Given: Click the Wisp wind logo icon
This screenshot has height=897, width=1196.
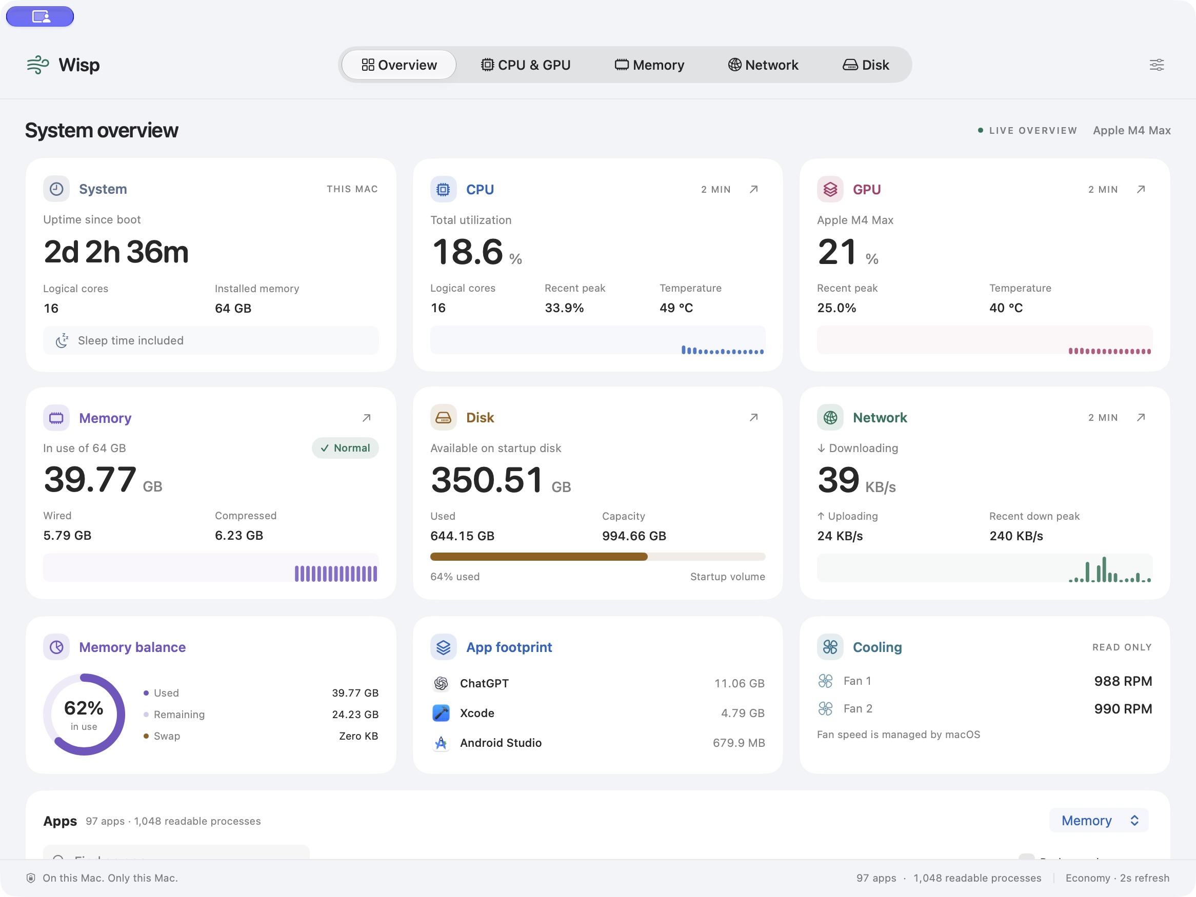Looking at the screenshot, I should coord(38,65).
